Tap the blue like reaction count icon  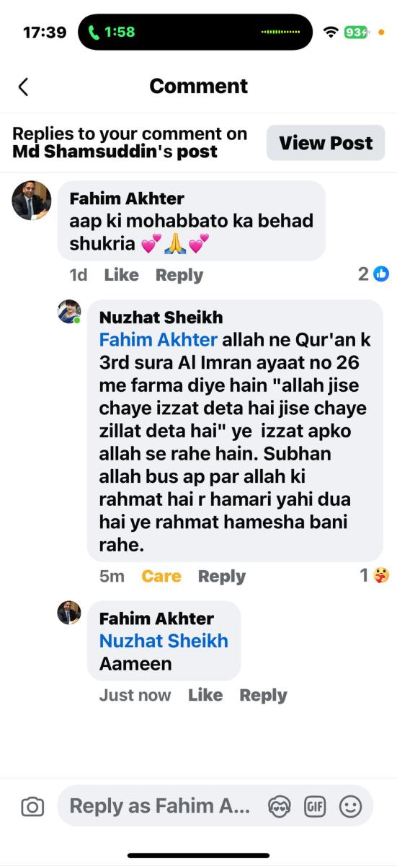pyautogui.click(x=381, y=274)
